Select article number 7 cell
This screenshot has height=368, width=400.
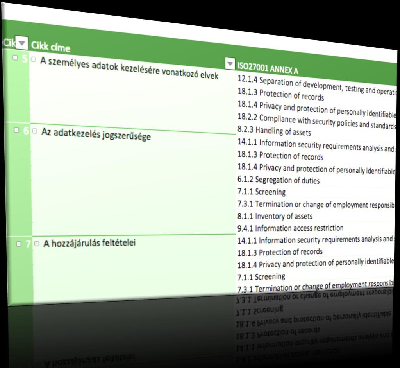[28, 244]
